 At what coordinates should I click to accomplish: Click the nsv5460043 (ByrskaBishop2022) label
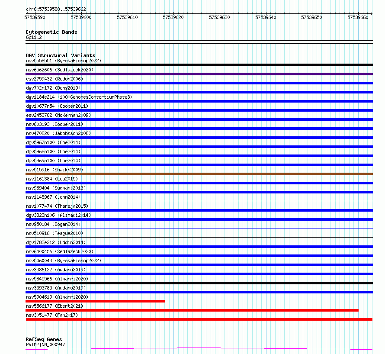pos(64,261)
